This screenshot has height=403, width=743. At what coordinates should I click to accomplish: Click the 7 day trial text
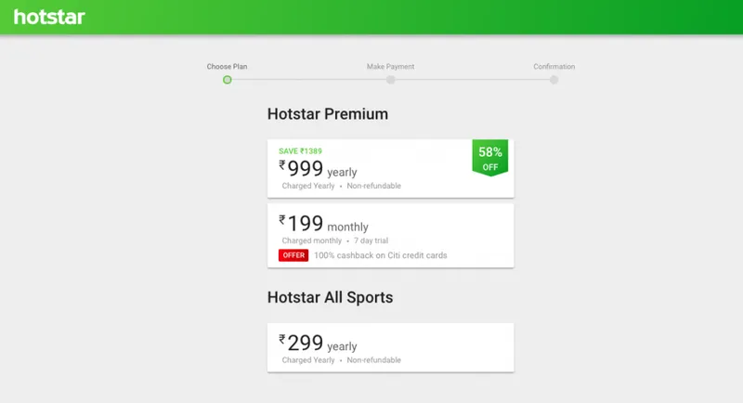click(x=368, y=240)
